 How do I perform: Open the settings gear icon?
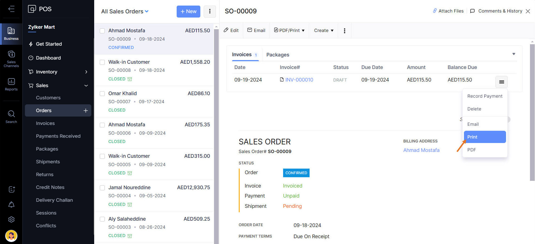[11, 220]
